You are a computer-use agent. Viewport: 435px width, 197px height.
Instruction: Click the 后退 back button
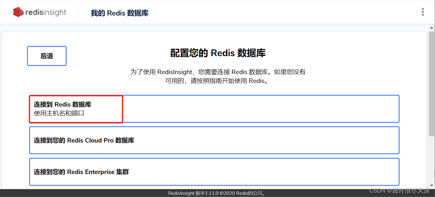47,56
